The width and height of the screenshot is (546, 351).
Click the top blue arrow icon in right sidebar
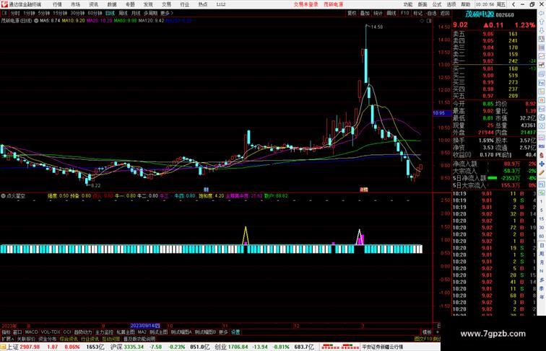click(x=542, y=13)
